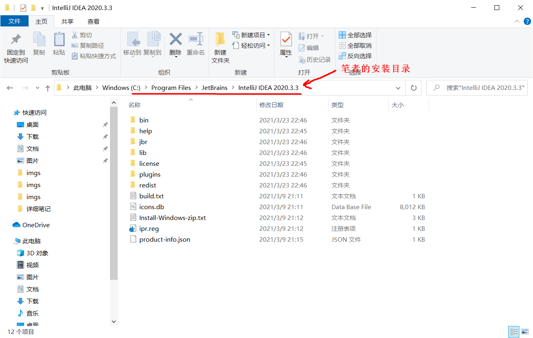Click Copy path (复制路径)

pos(87,45)
